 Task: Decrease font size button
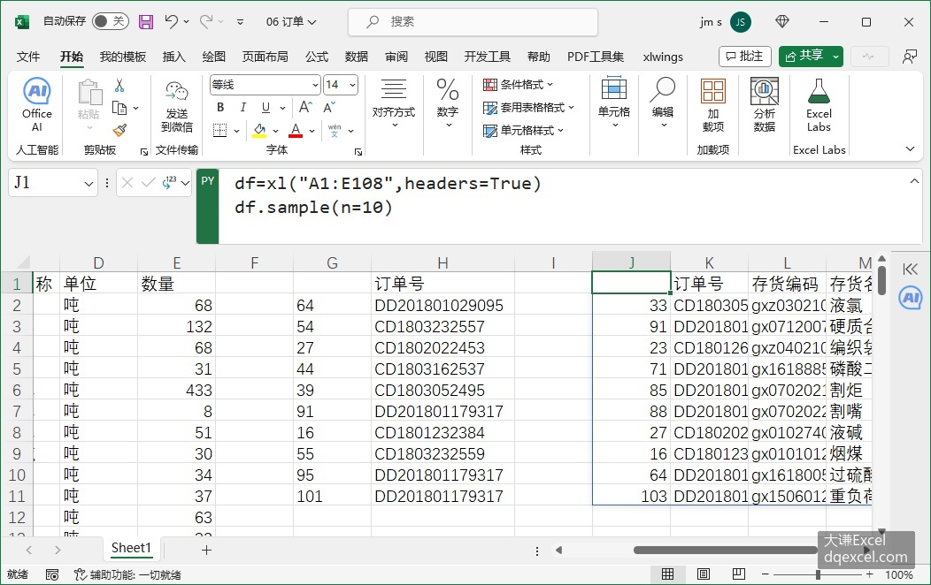pyautogui.click(x=329, y=107)
